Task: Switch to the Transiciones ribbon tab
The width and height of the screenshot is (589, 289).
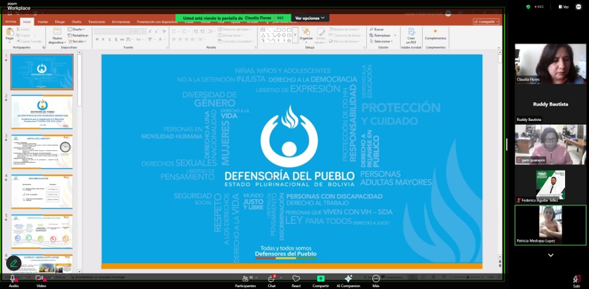Action: 96,22
